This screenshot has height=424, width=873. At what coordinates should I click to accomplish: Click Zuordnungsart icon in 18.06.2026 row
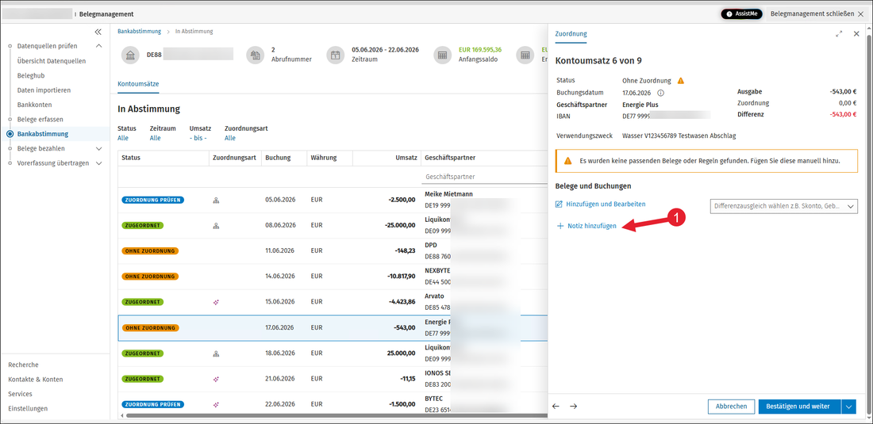[x=216, y=353]
